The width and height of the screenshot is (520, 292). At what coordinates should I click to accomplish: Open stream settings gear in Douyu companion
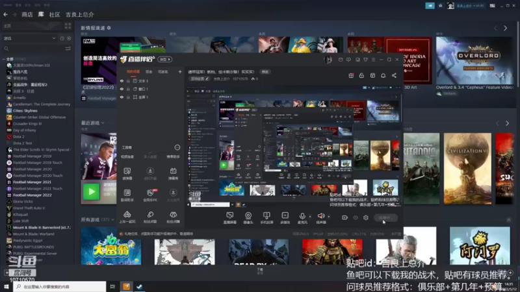coord(366,217)
